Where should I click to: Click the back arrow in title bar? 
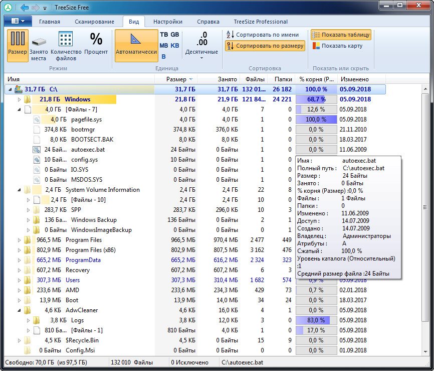pos(25,8)
